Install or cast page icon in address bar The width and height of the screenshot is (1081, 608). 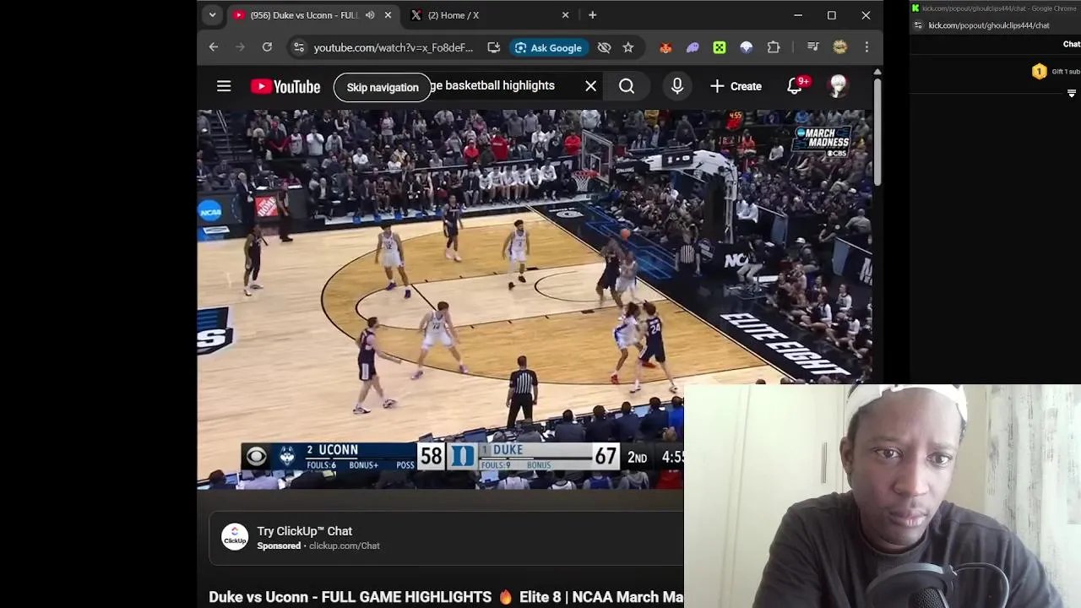(x=494, y=47)
